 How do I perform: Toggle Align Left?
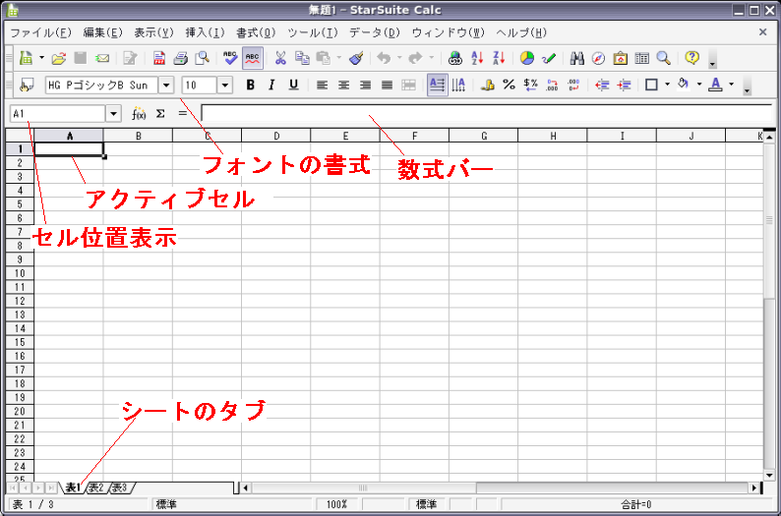click(323, 86)
